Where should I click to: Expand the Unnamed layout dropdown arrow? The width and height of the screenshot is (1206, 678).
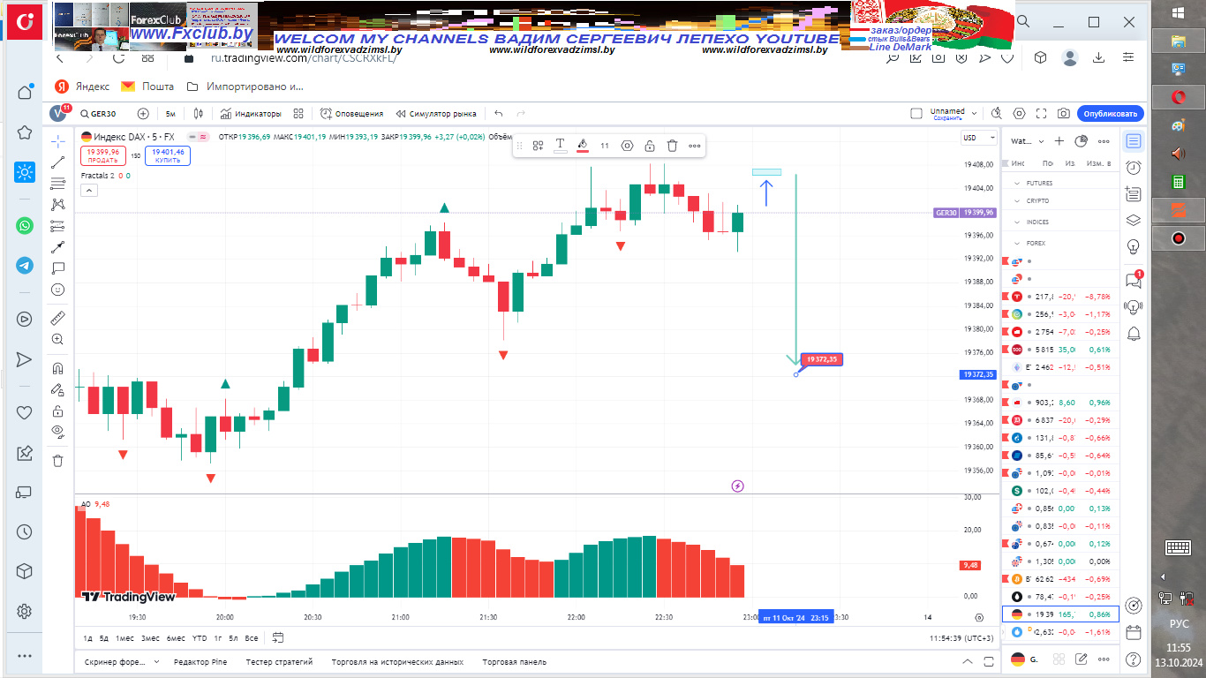point(974,114)
